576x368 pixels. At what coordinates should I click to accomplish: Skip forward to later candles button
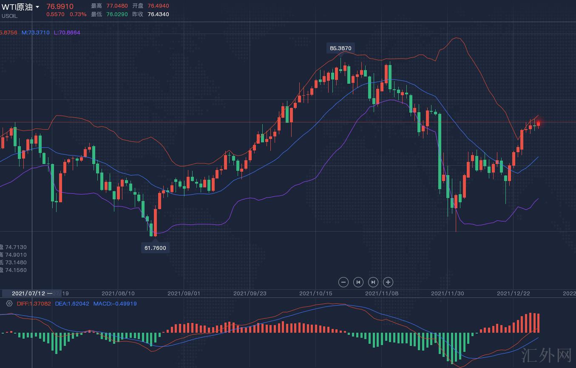[x=373, y=282]
